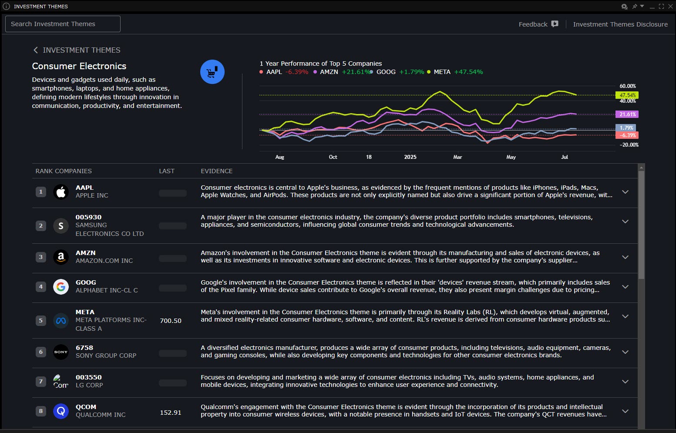This screenshot has width=676, height=433.
Task: Click the 1 Year Performance chart title
Action: click(321, 64)
